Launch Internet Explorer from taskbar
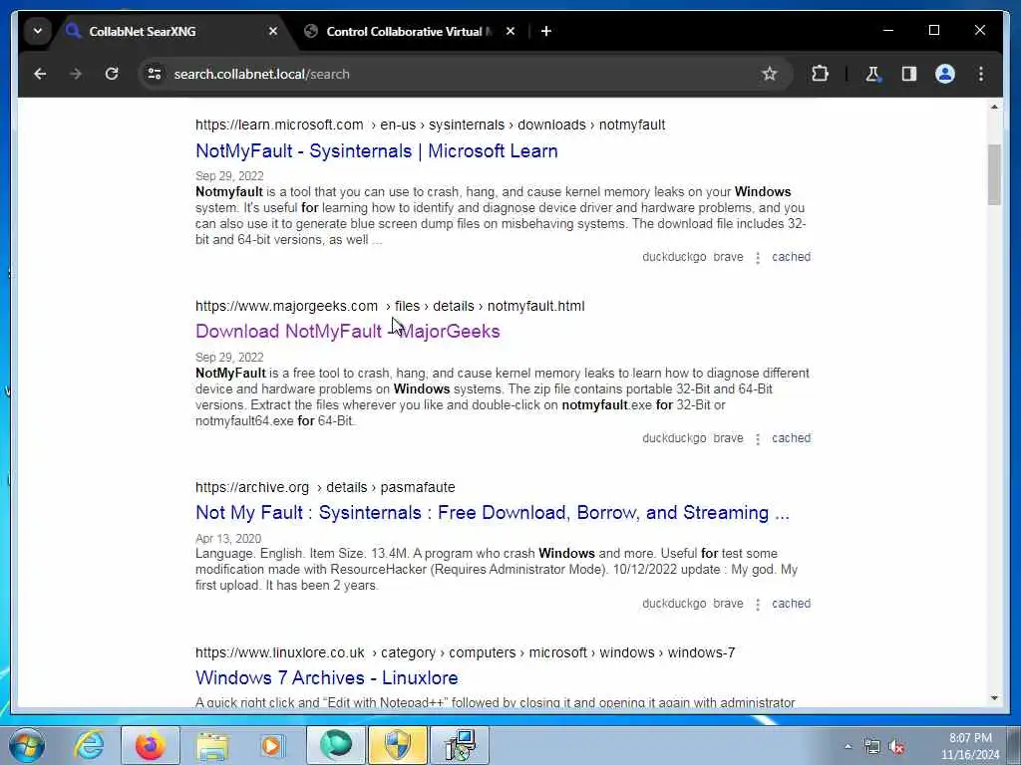Screen dimensions: 1021x765 click(x=89, y=745)
